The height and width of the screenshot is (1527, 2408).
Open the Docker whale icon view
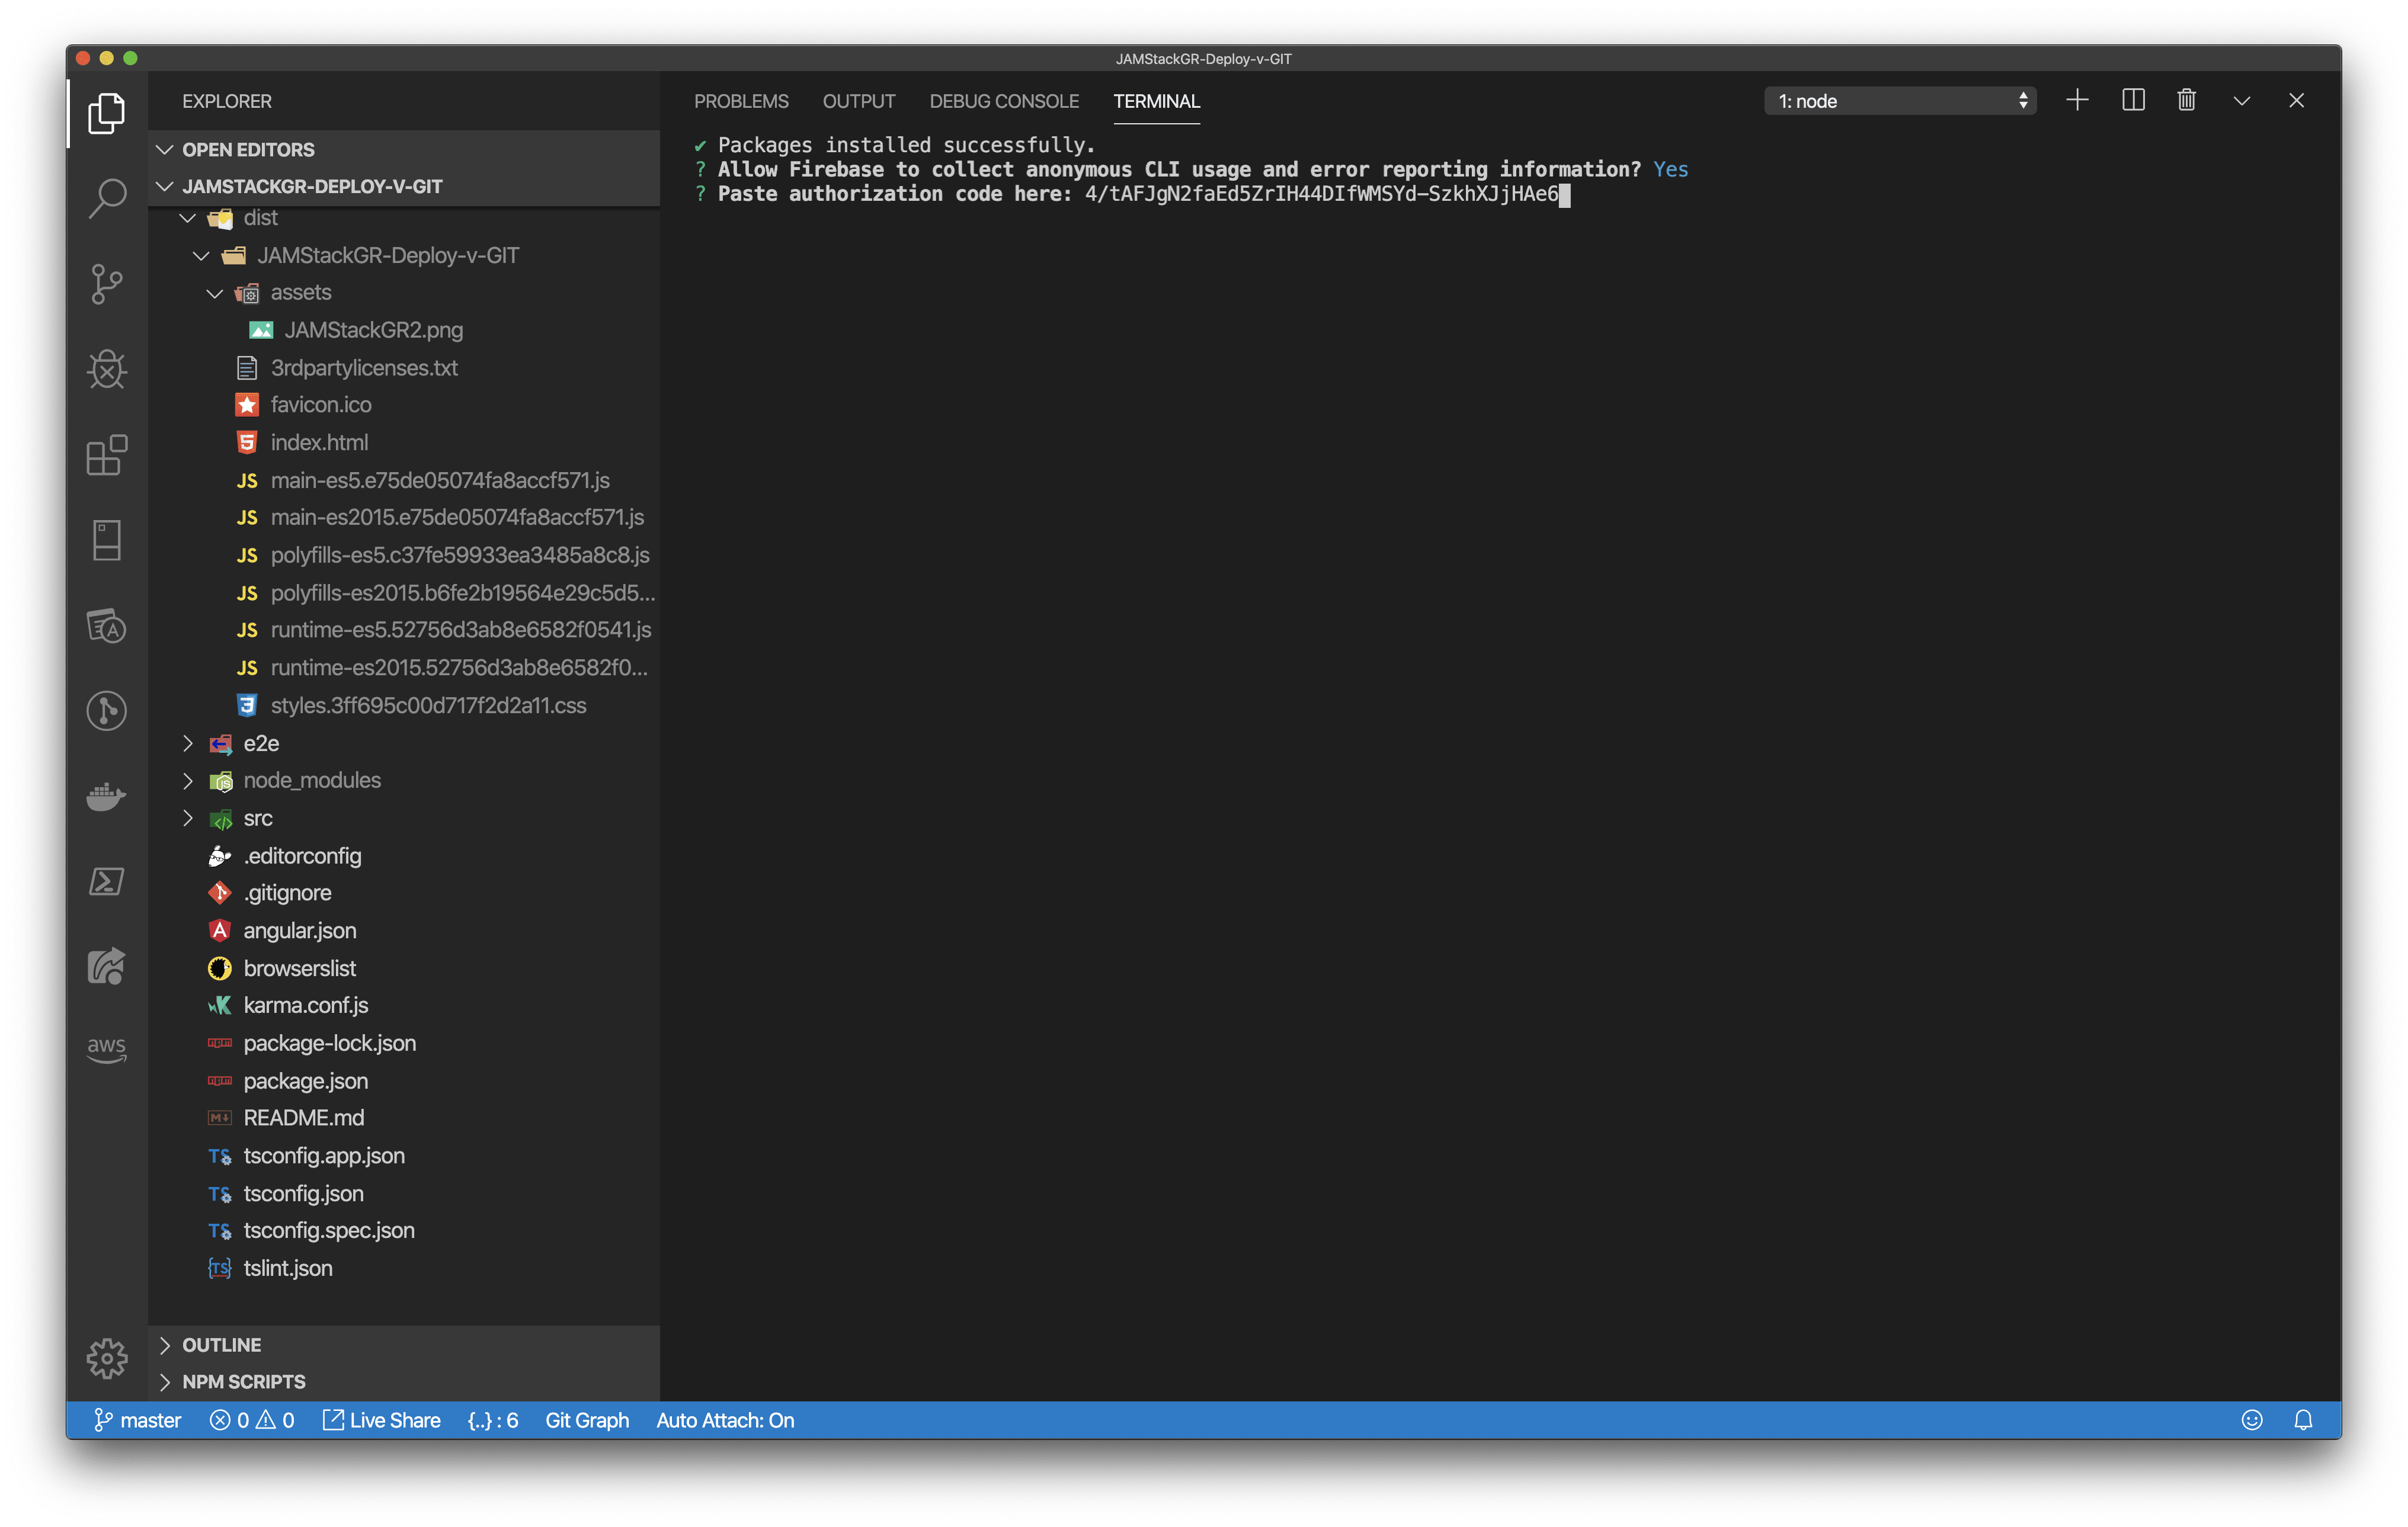point(106,797)
